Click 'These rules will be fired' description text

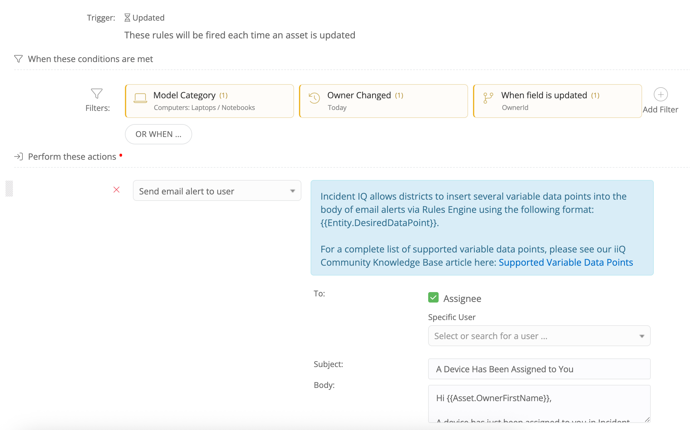coord(240,35)
